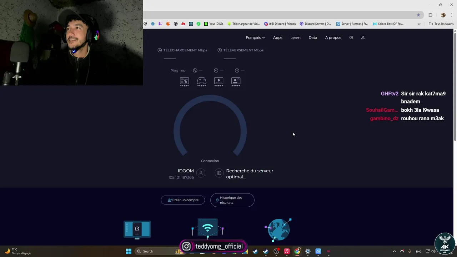The image size is (457, 257).
Task: Open the Windows Start menu
Action: 129,251
